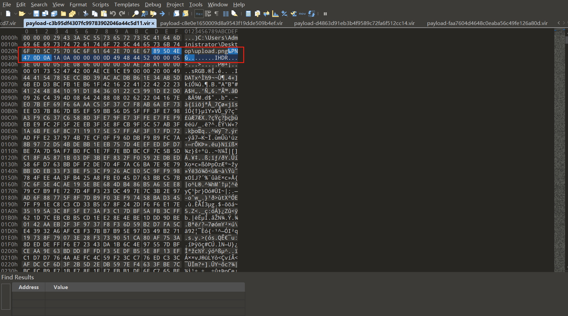Open the Find magnifying glass tool
The image size is (568, 316).
[135, 14]
